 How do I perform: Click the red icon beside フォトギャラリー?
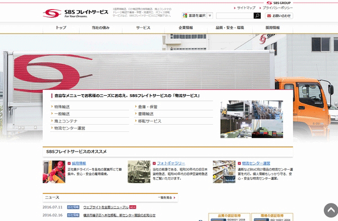(154, 163)
